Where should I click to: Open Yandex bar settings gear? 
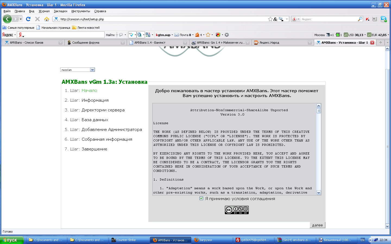[x=227, y=35]
